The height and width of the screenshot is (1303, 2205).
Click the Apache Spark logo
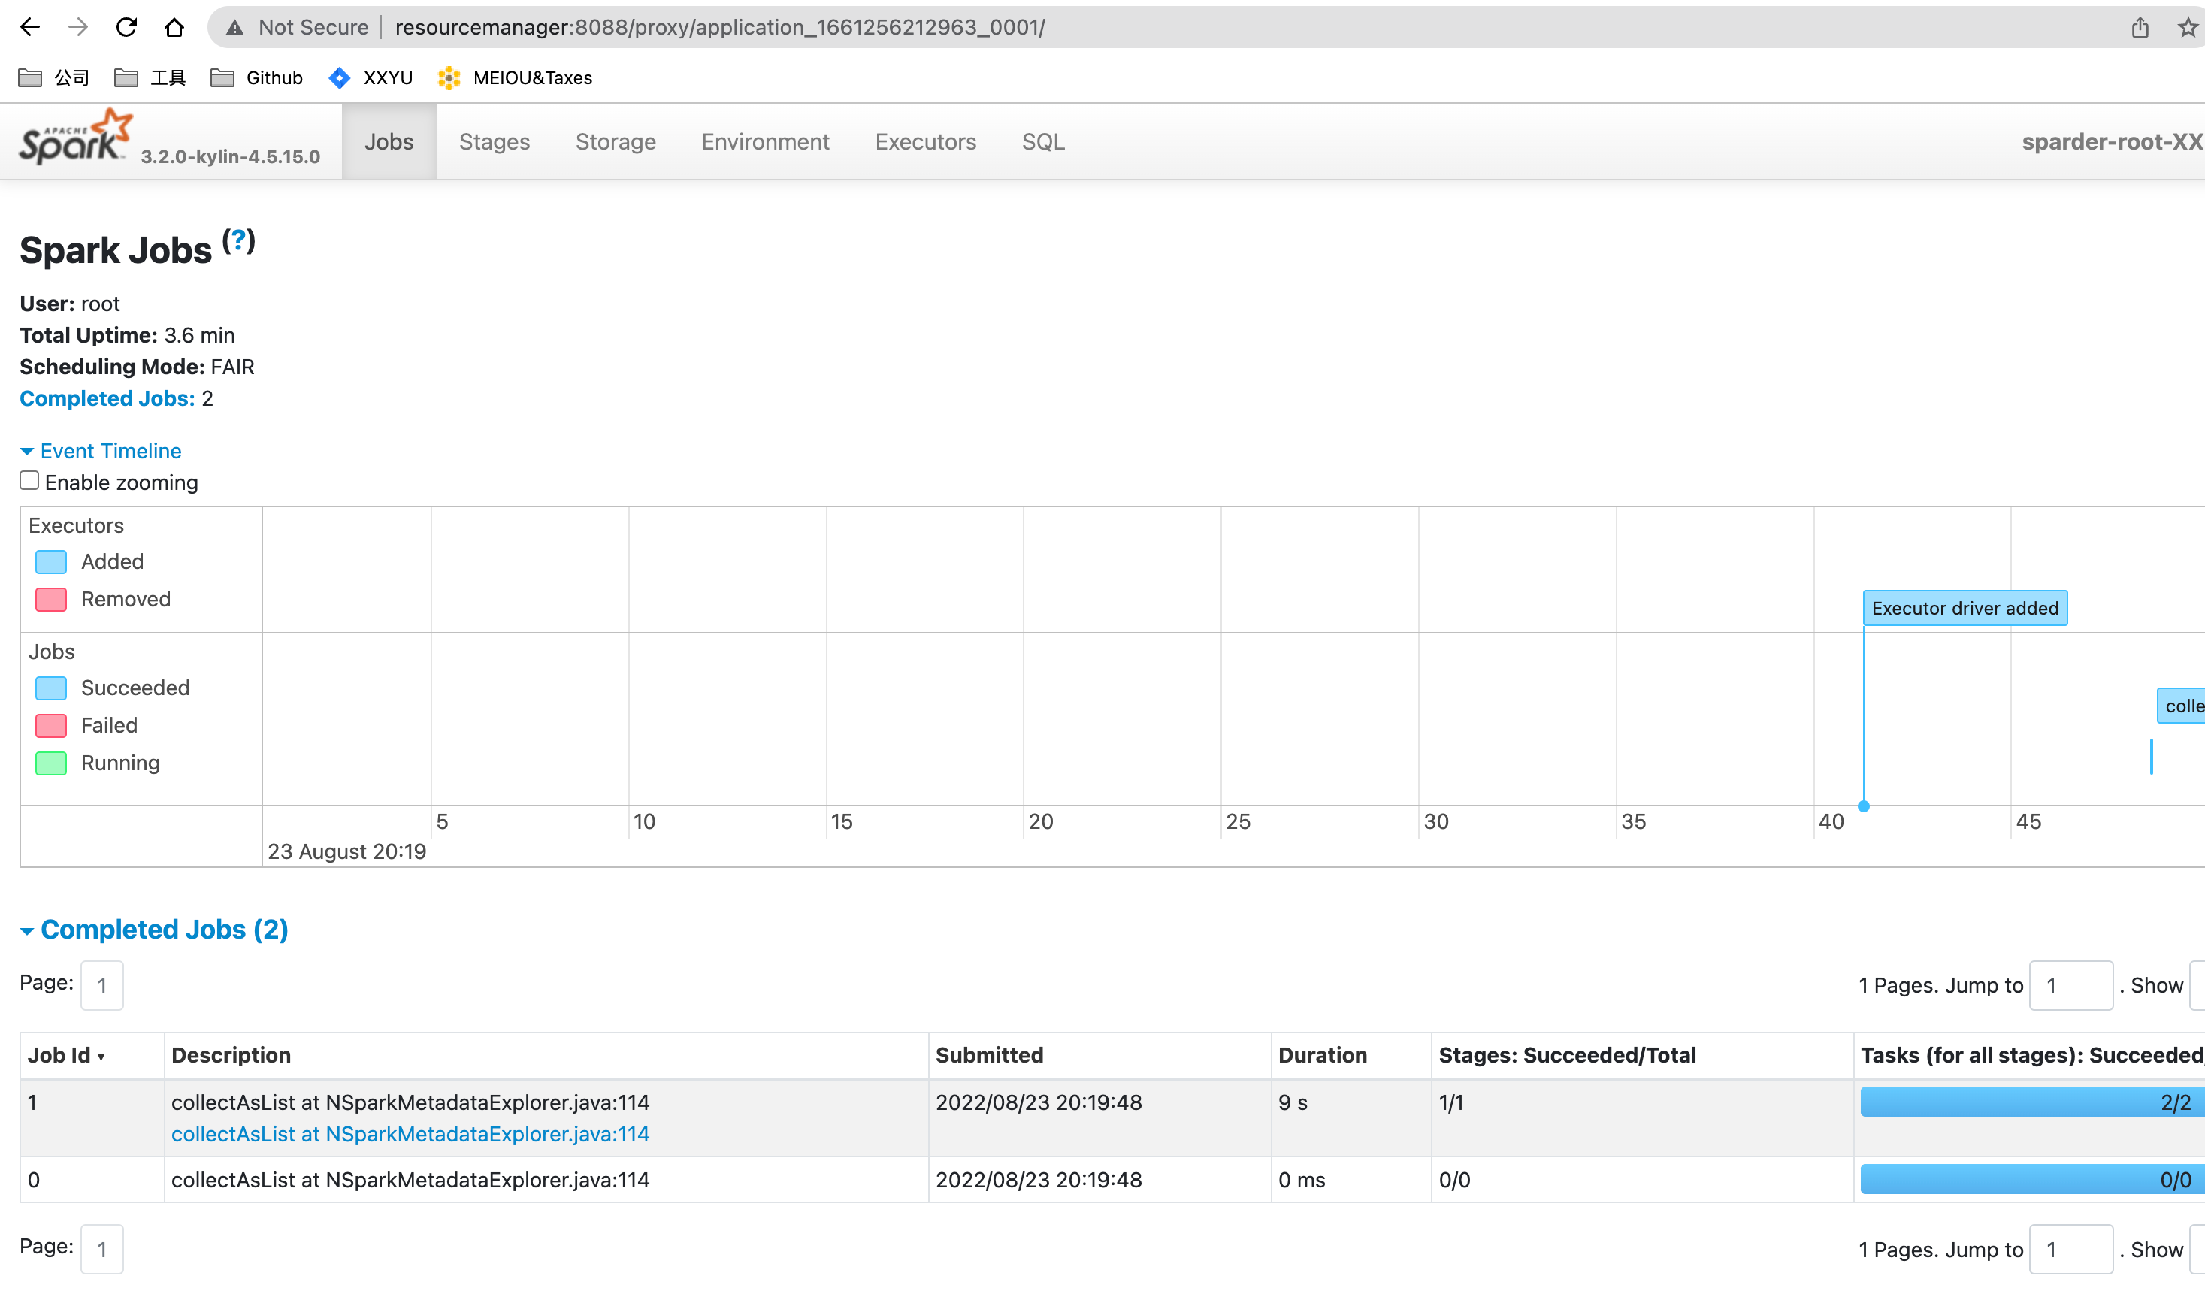75,138
